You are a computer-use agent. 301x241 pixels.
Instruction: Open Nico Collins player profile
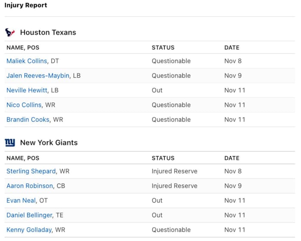pos(24,105)
